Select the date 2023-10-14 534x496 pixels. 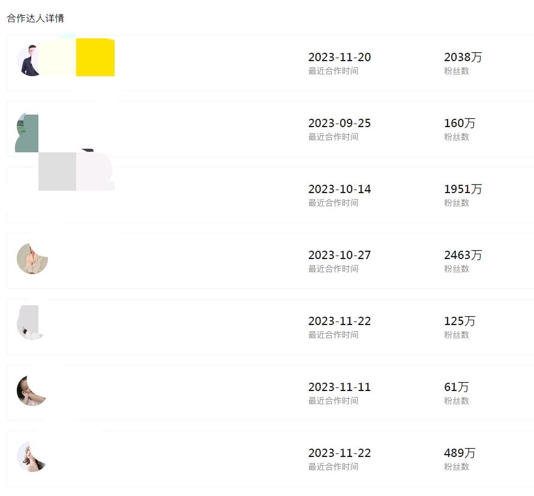tap(340, 190)
